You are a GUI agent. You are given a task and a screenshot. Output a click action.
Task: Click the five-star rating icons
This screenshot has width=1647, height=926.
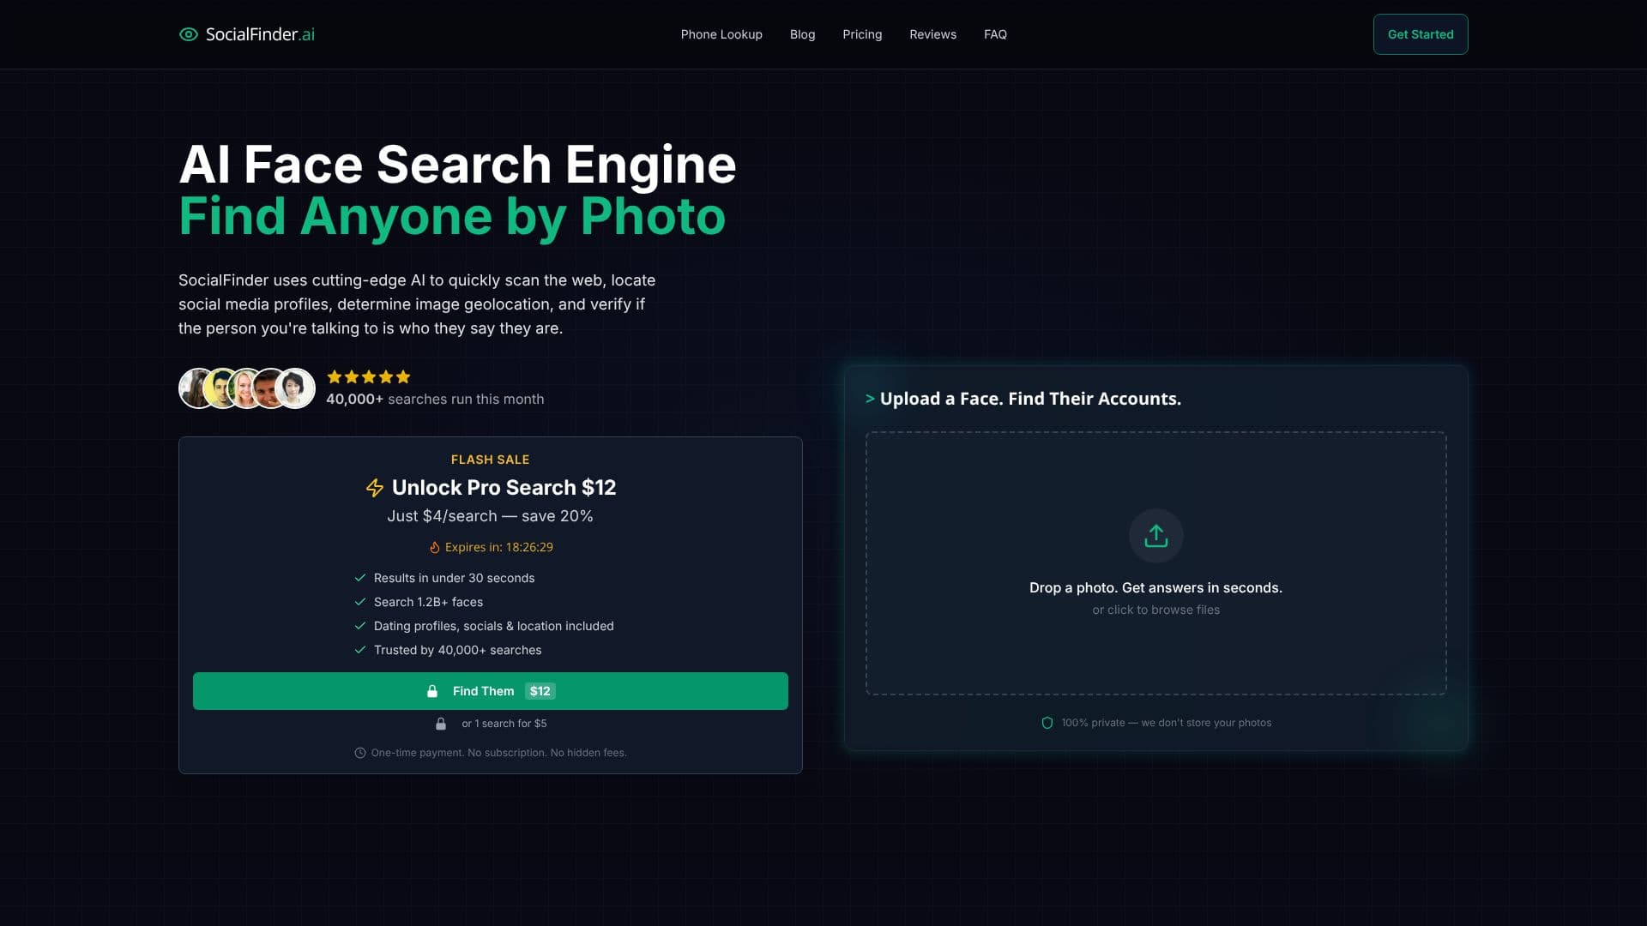point(369,376)
